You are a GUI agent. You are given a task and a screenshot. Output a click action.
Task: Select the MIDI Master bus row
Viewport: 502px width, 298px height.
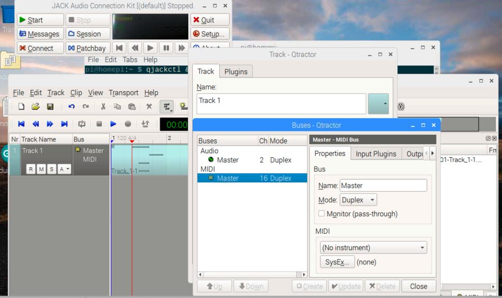(252, 178)
